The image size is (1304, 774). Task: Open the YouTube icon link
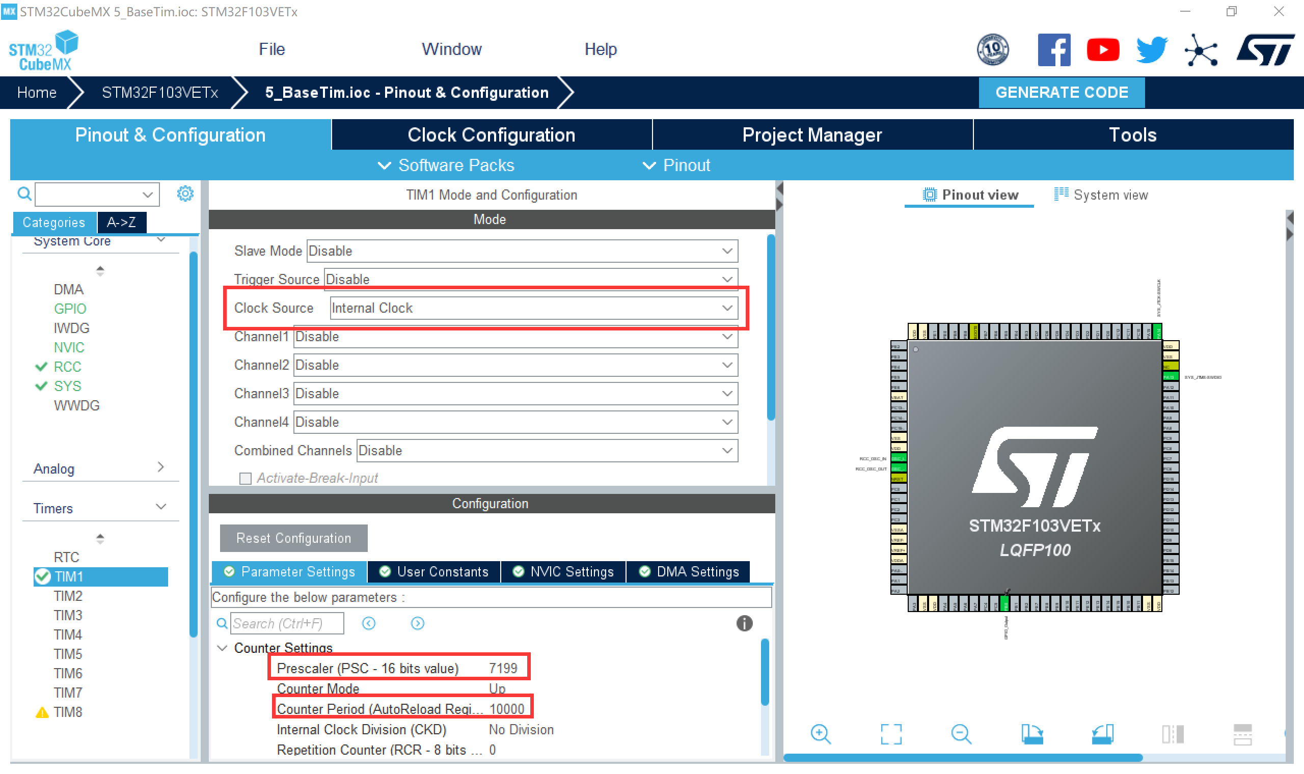[x=1103, y=50]
